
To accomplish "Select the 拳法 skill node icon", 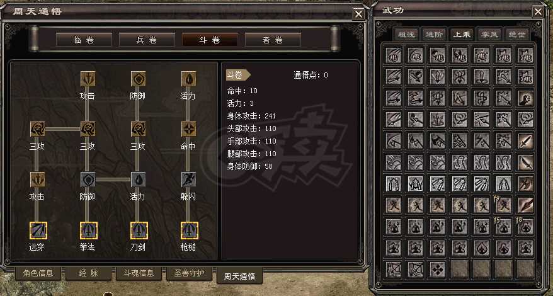I will tap(88, 231).
